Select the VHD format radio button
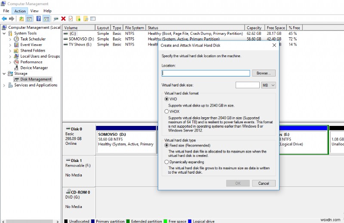 pyautogui.click(x=166, y=99)
